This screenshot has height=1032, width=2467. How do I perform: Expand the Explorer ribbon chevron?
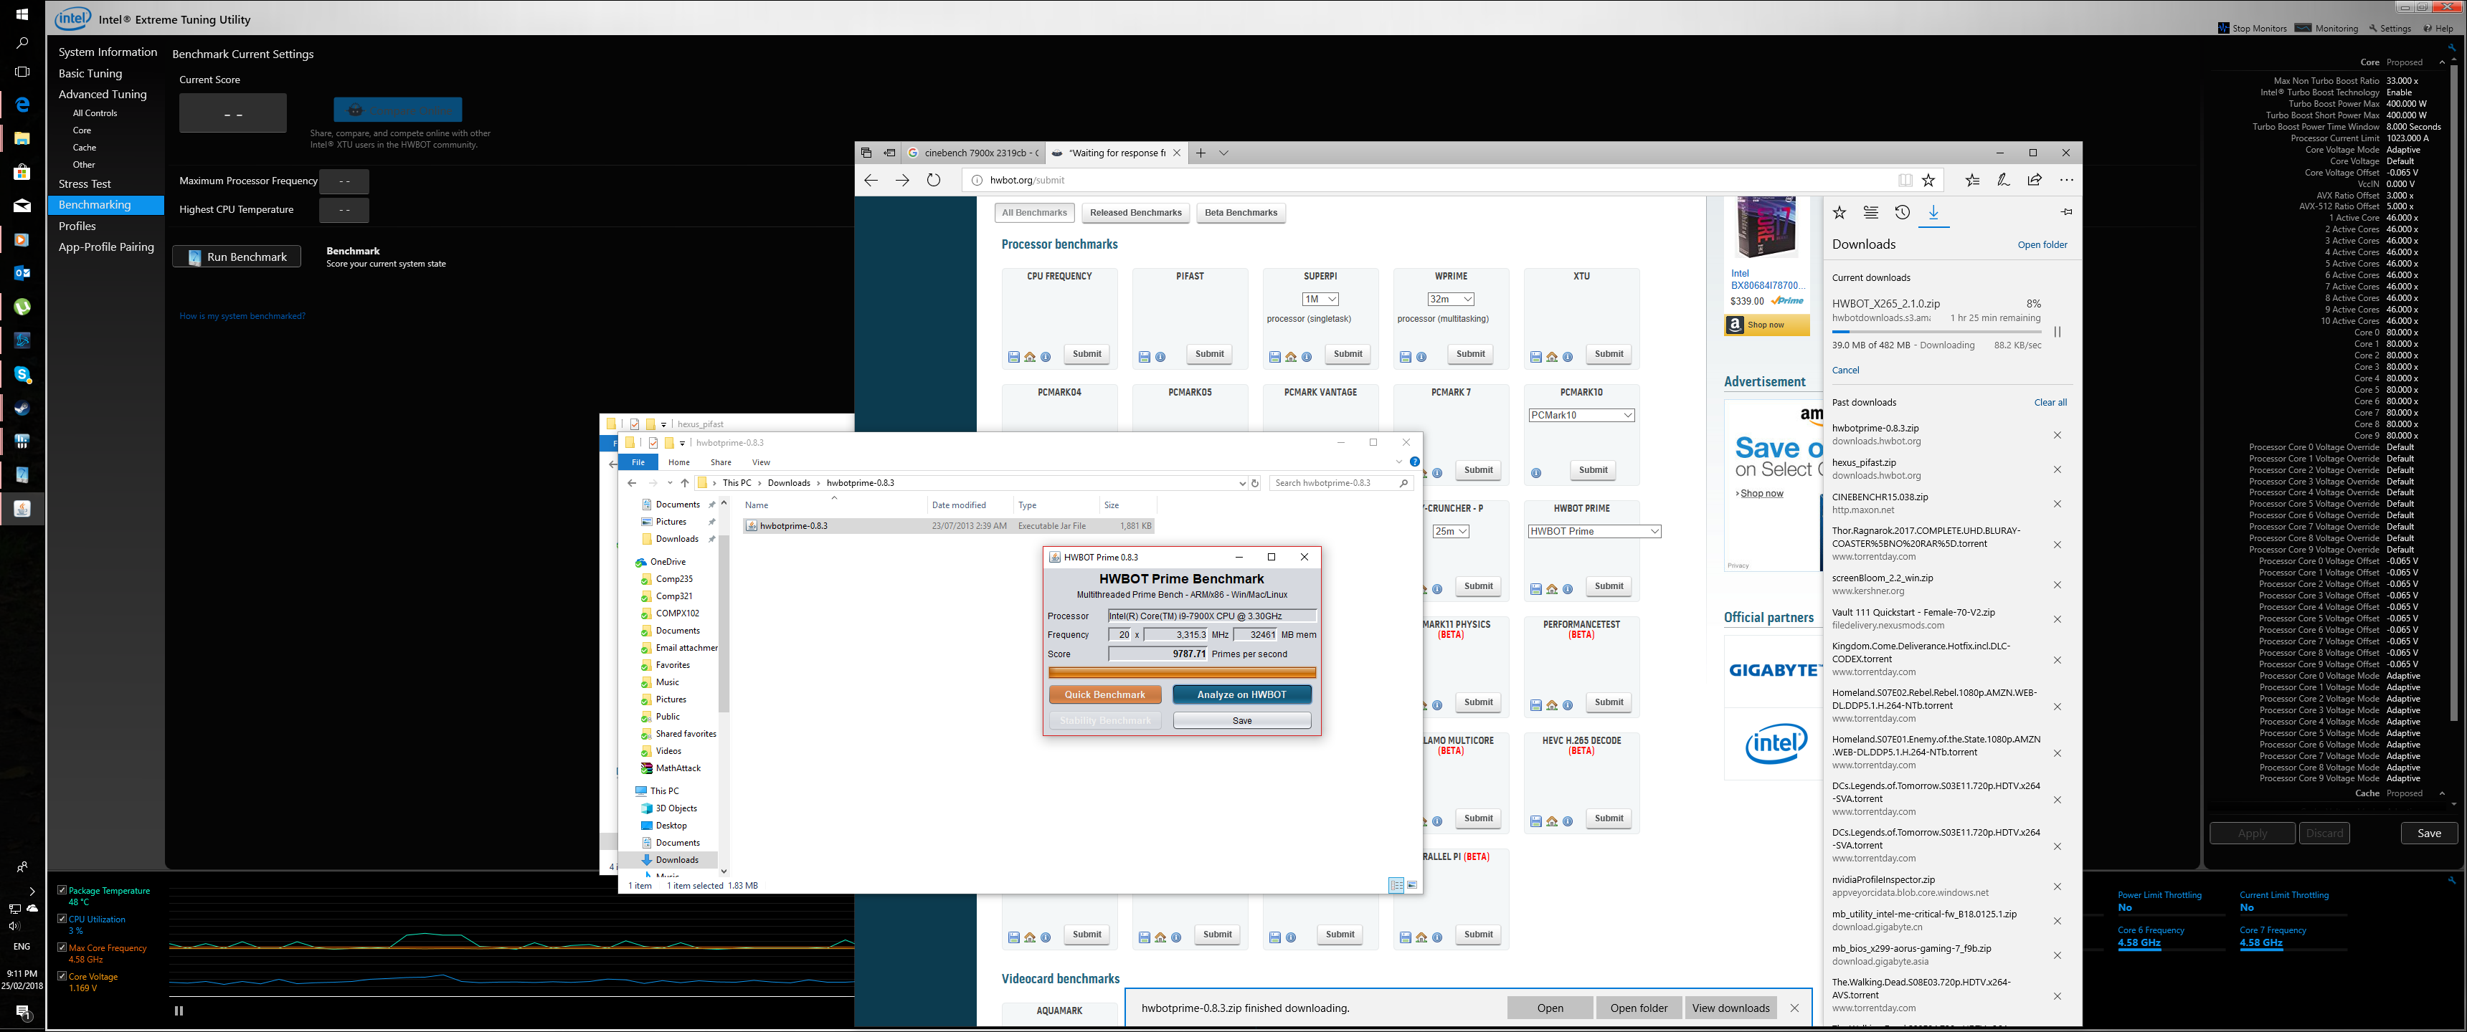pyautogui.click(x=1398, y=462)
